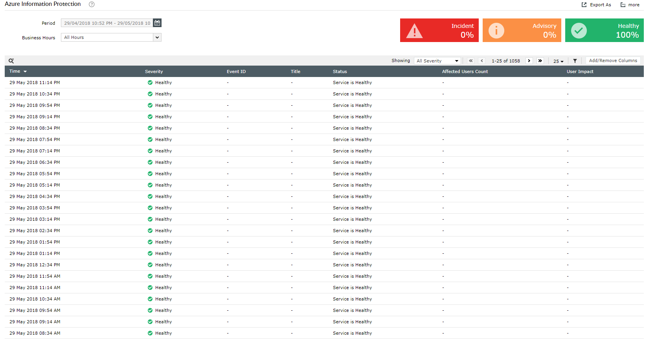
Task: Open the Period calendar picker
Action: pos(157,23)
